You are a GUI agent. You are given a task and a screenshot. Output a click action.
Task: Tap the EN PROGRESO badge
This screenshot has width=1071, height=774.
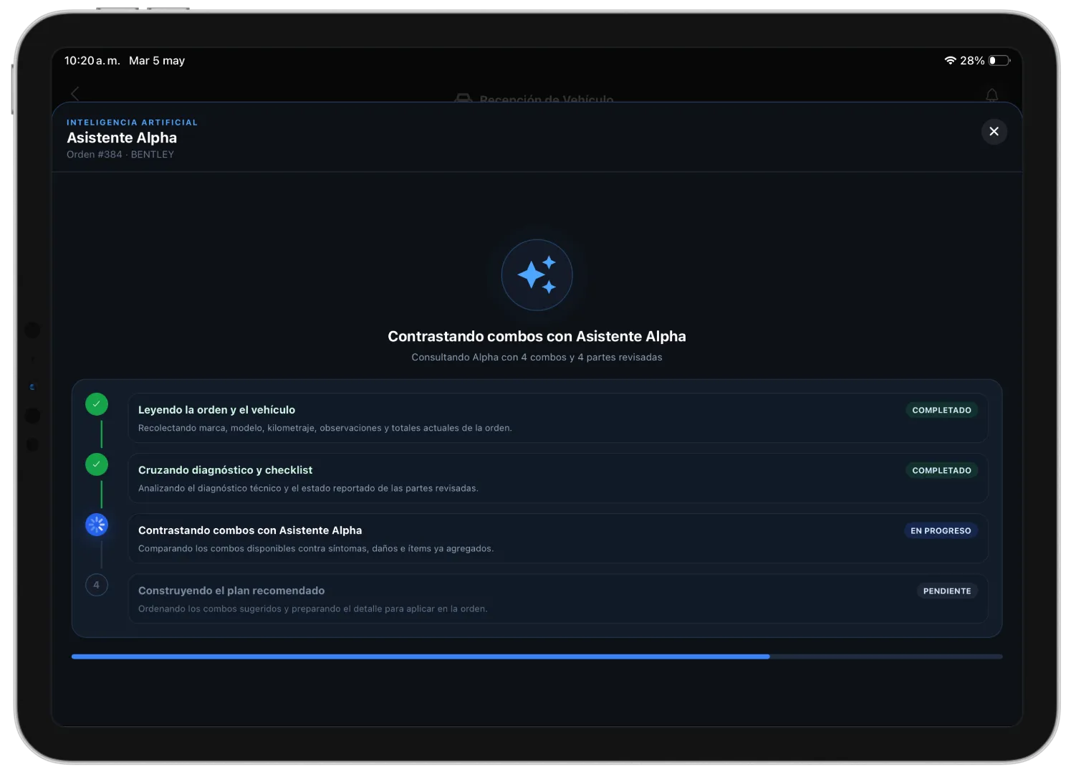tap(941, 530)
